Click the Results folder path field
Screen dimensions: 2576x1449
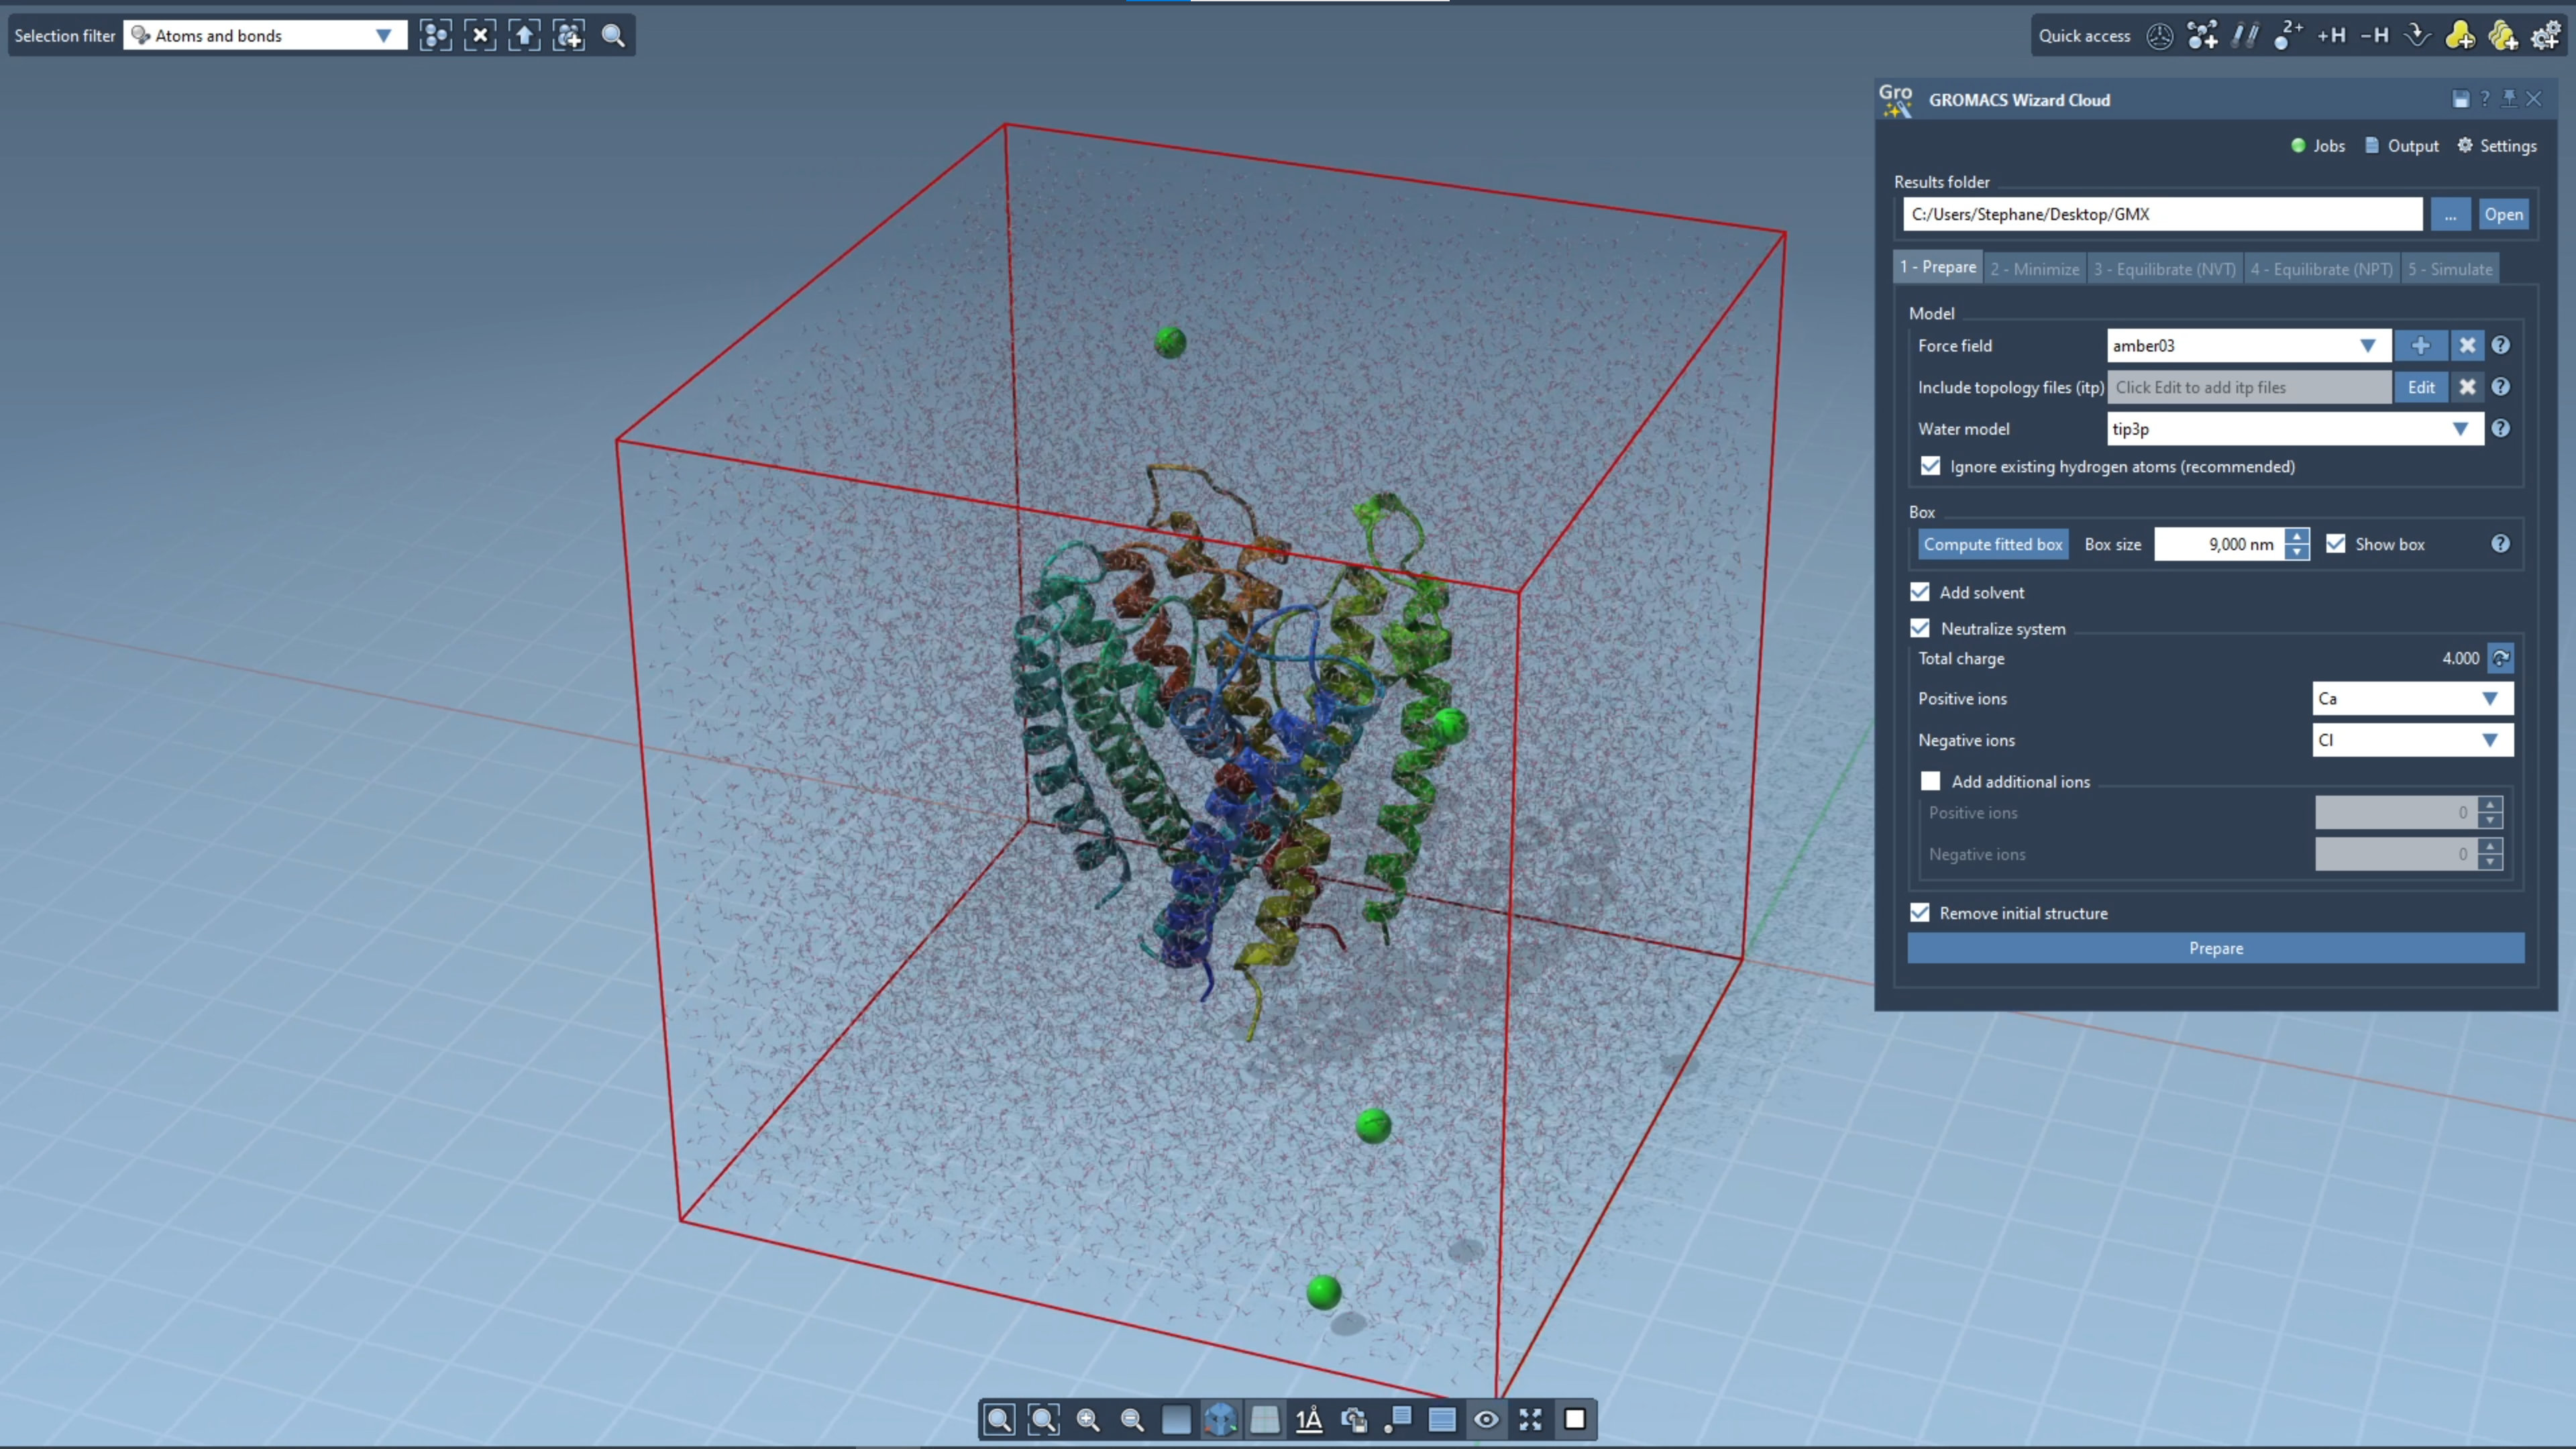tap(2161, 214)
